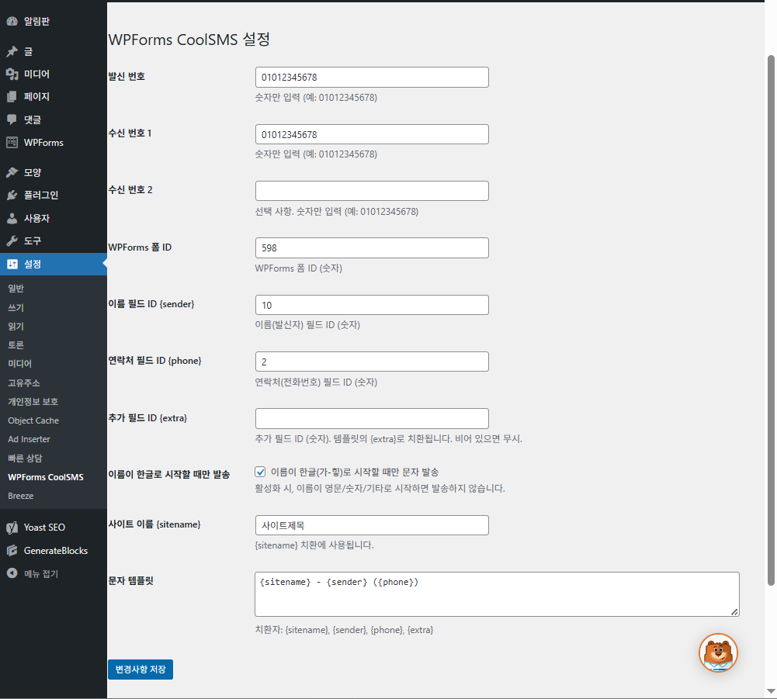This screenshot has width=777, height=699.
Task: Click the pages icon next to 페이지
Action: pos(12,97)
